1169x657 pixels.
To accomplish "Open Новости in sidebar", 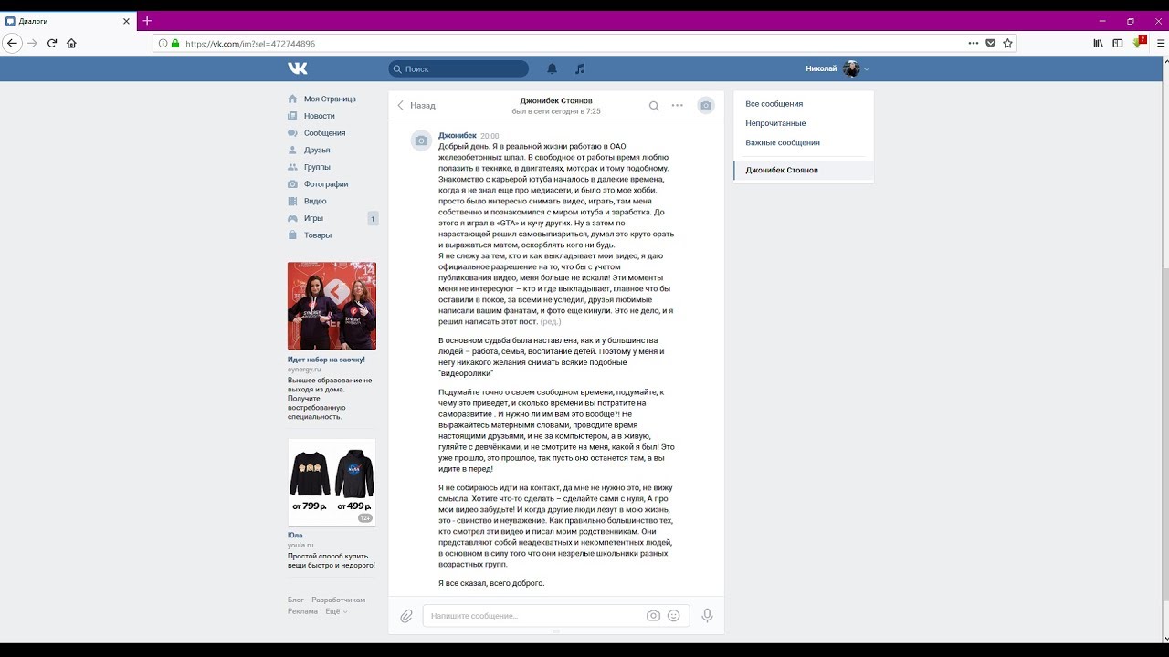I will point(319,116).
